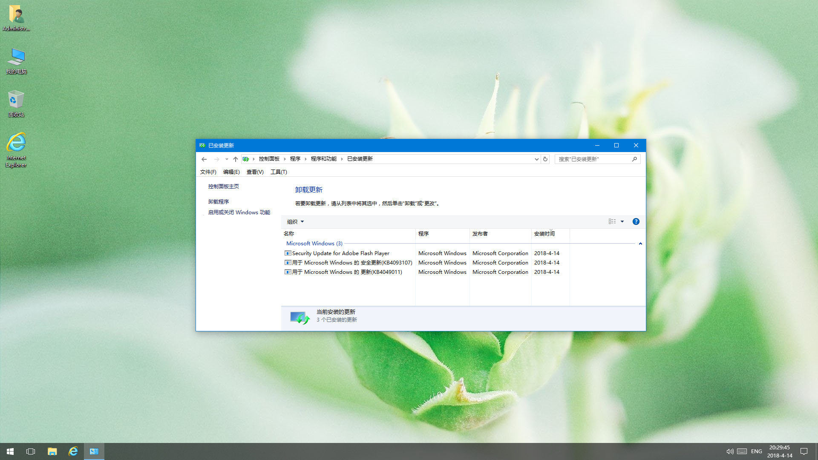Open the 工具(T) menu
This screenshot has width=818, height=460.
279,172
